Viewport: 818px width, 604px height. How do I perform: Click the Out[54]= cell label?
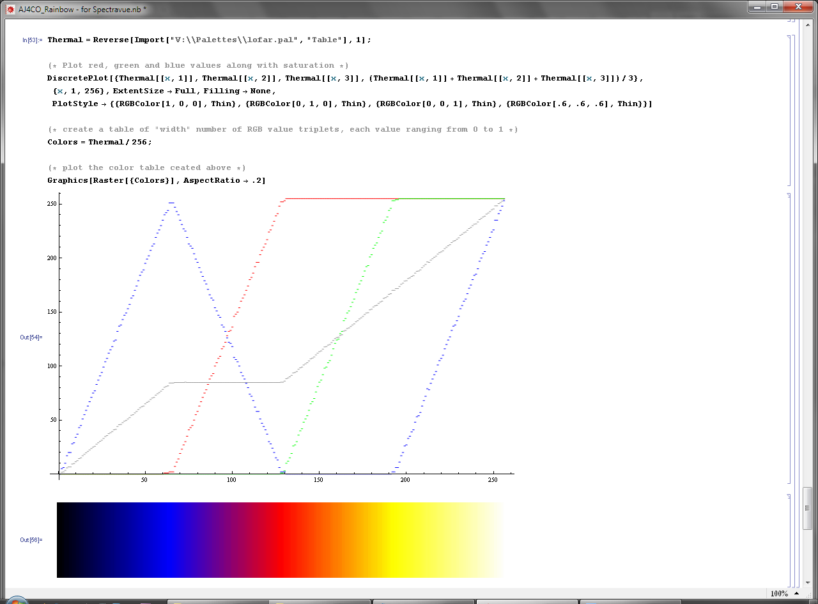coord(31,337)
